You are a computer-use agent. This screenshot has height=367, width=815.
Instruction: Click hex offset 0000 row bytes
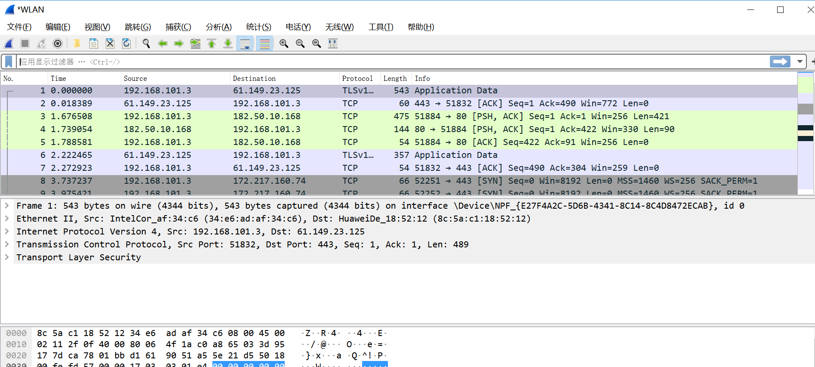click(161, 333)
